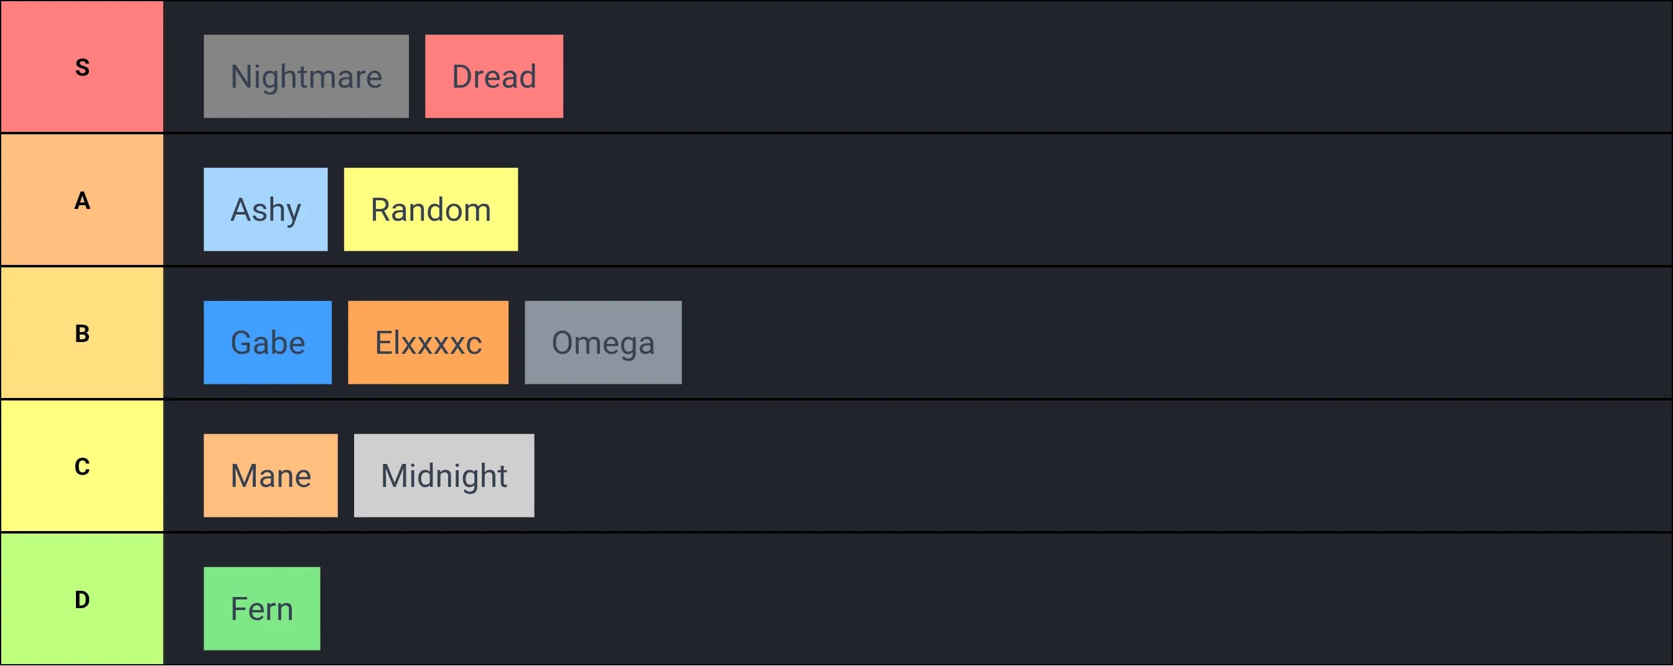Click the red Dread card

click(494, 76)
